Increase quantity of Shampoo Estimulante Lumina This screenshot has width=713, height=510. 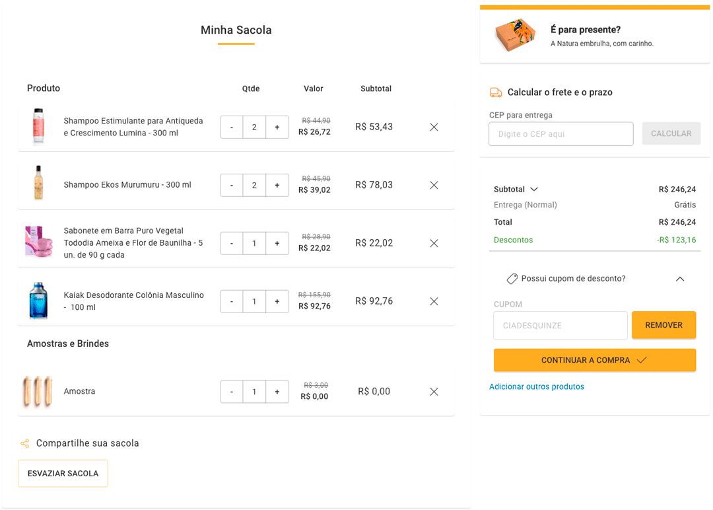pos(277,127)
